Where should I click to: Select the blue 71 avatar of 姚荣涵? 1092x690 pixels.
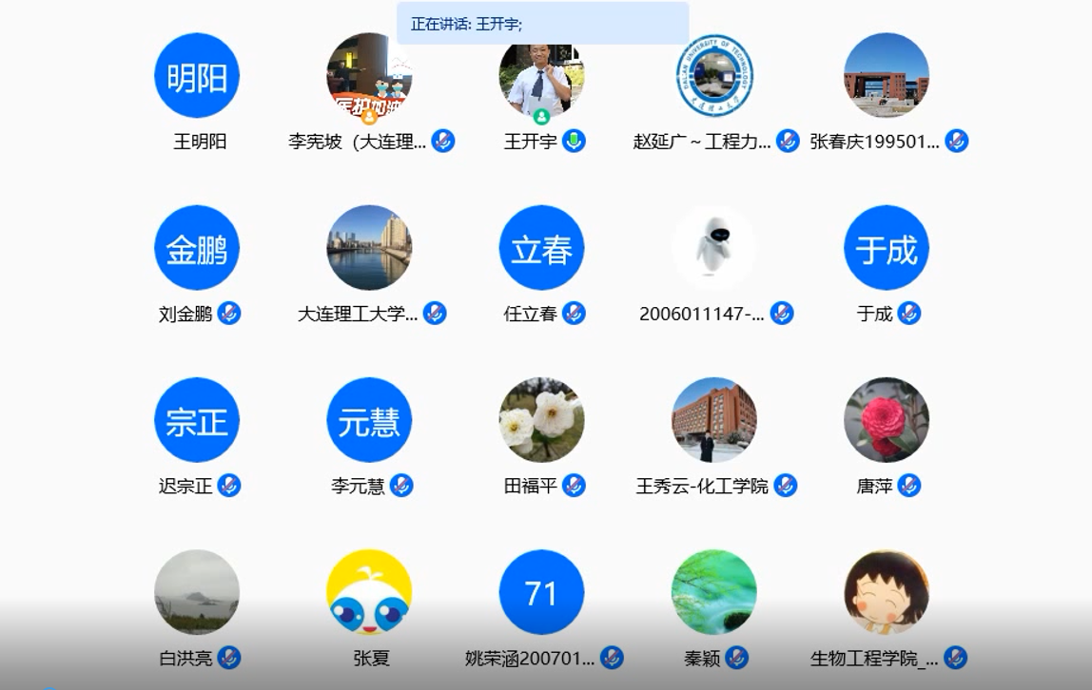(541, 592)
